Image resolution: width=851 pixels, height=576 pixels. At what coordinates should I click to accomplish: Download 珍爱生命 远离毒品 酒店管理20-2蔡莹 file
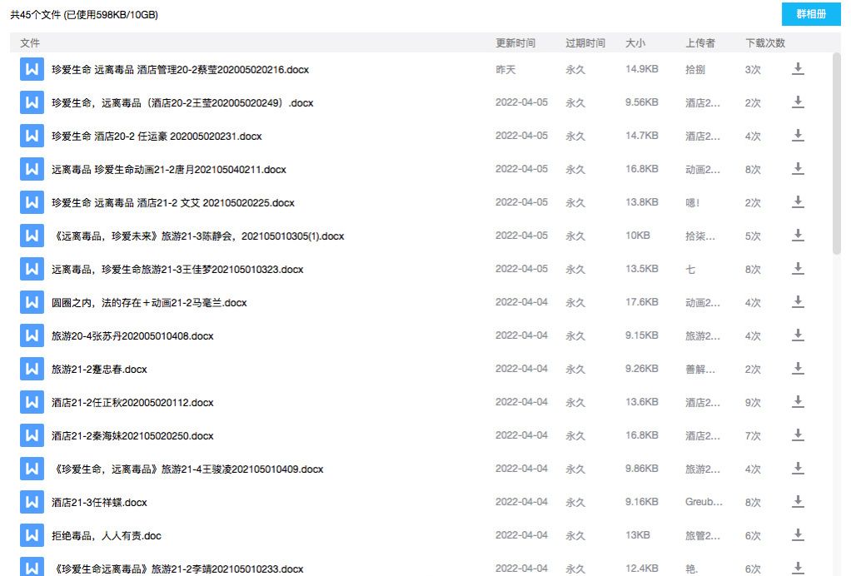pos(798,69)
